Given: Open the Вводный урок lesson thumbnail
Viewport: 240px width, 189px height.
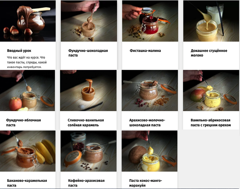Looking at the screenshot, I should (x=28, y=21).
